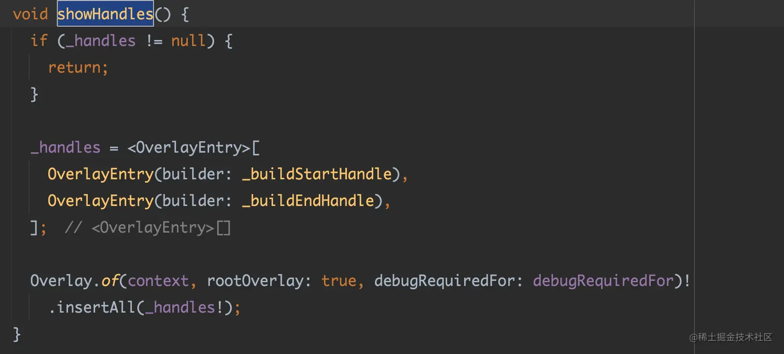Click _buildEndHandle builder reference

[x=309, y=200]
